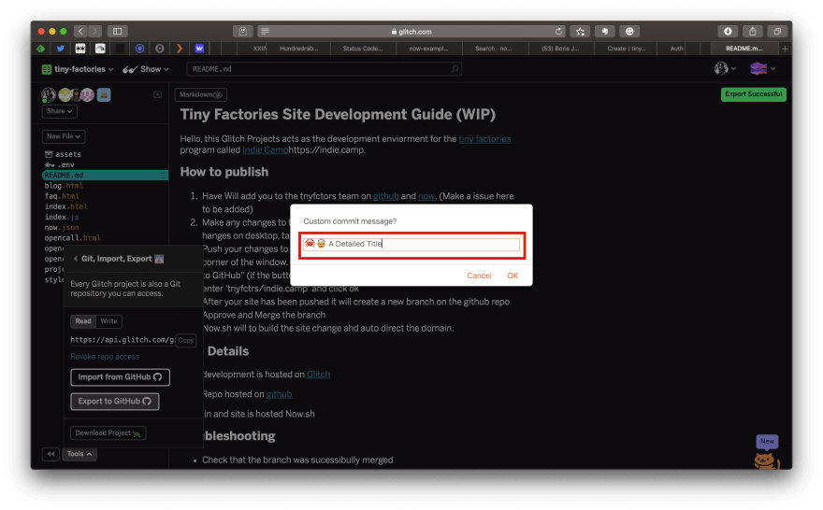Viewport: 823px width, 510px height.
Task: Open now.json in the file list
Action: [62, 228]
